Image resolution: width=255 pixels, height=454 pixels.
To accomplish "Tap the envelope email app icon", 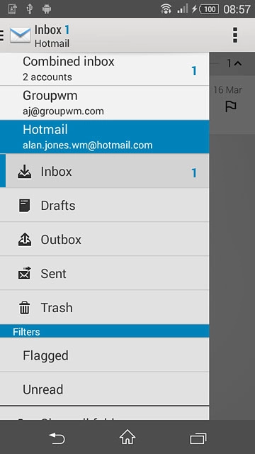I will click(x=21, y=35).
